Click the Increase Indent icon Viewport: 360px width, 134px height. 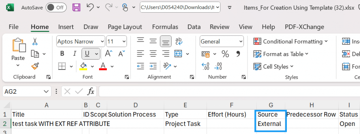[153, 66]
